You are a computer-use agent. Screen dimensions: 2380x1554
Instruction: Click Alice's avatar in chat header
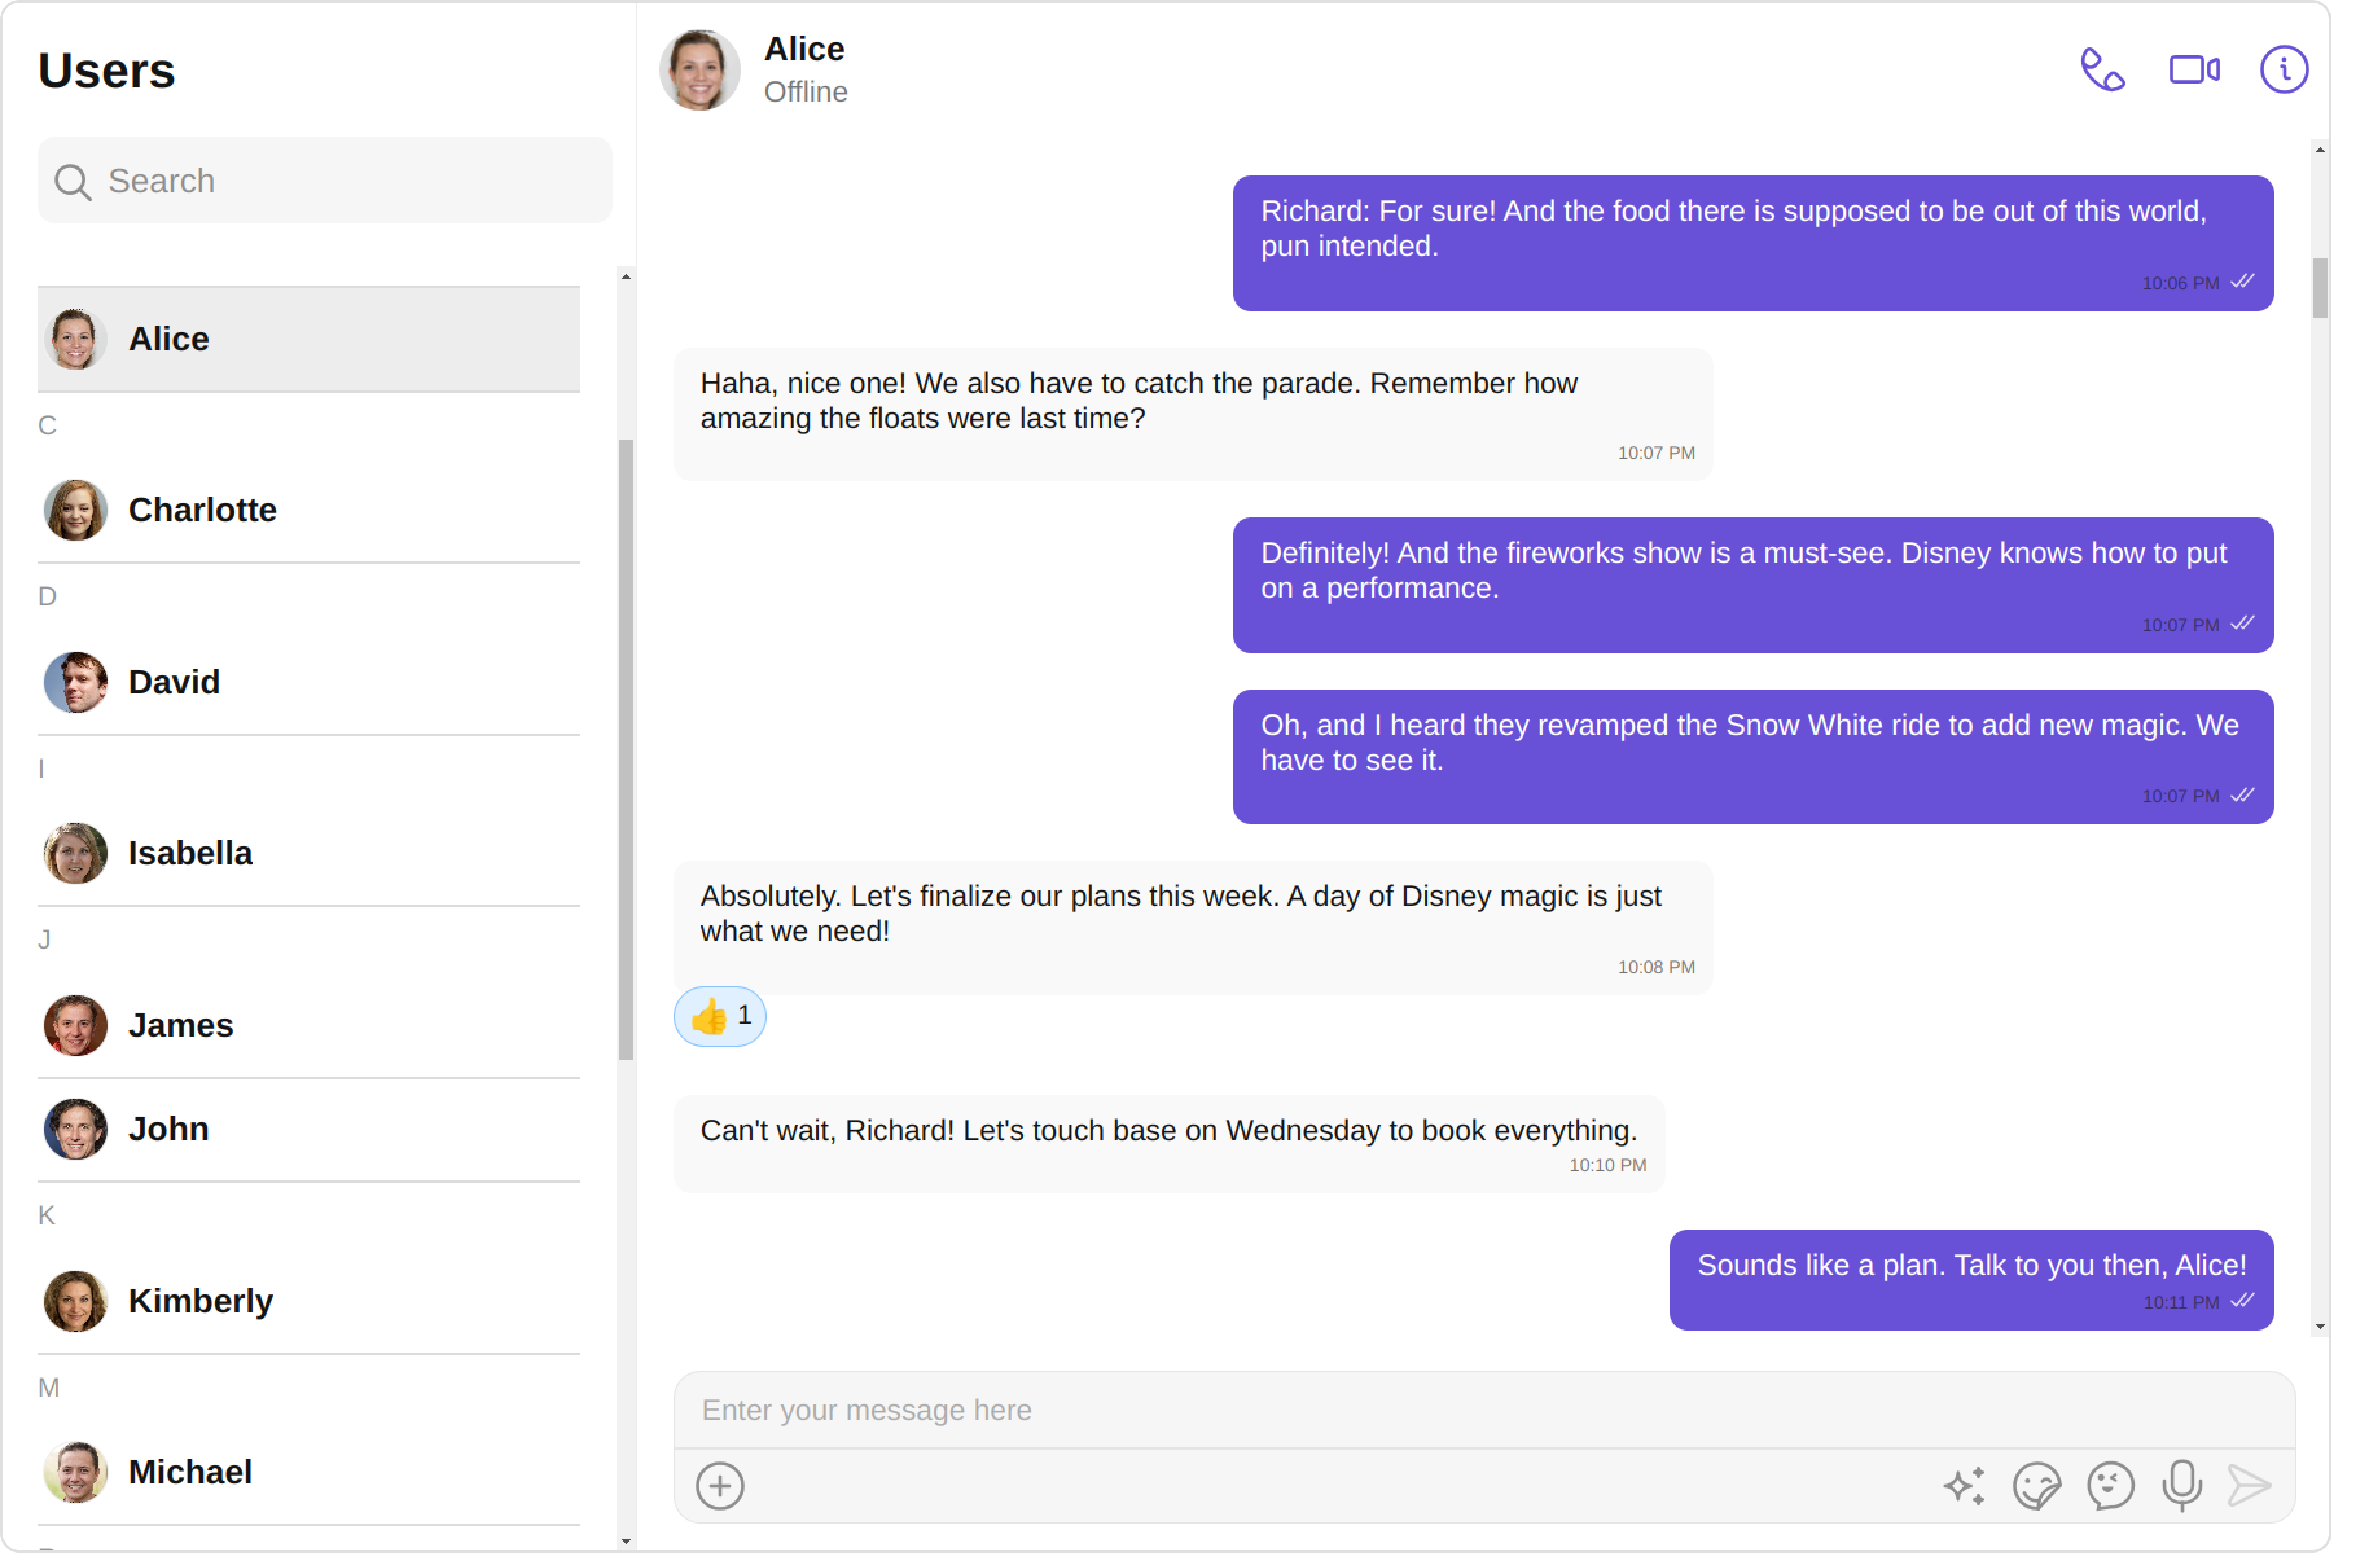pyautogui.click(x=699, y=70)
